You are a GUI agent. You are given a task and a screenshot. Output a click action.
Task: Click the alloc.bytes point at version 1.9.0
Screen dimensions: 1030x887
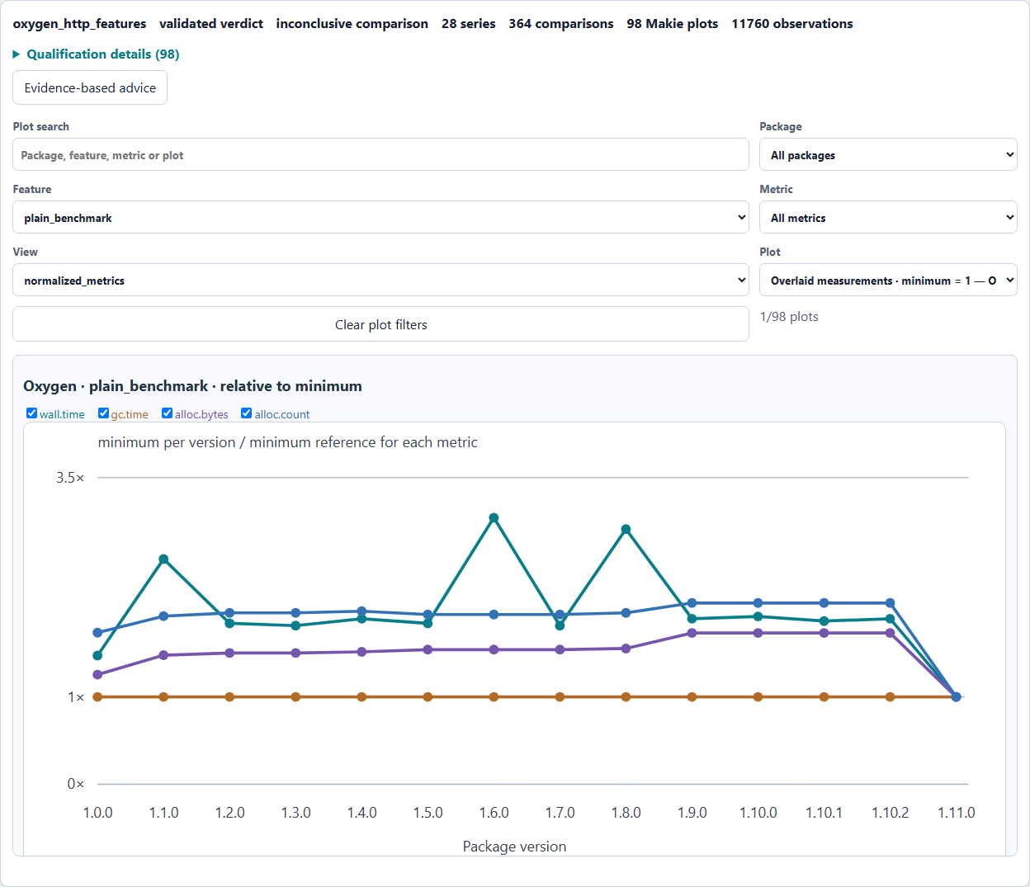pos(692,633)
